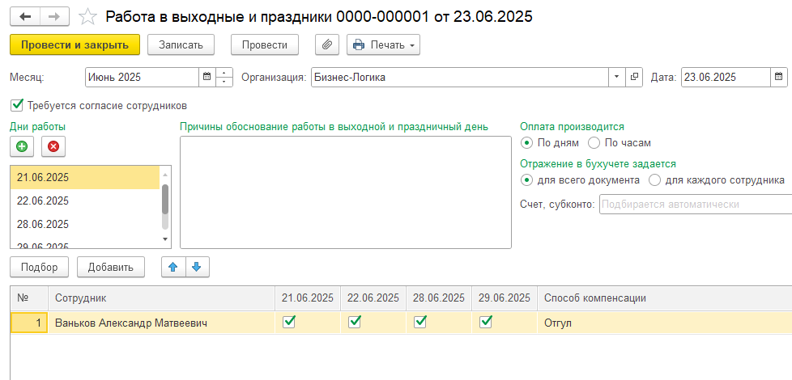Click row number 1 cell

[x=29, y=323]
